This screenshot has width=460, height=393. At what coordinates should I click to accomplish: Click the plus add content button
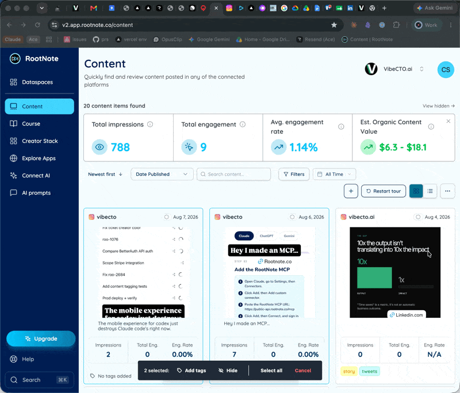(x=351, y=191)
